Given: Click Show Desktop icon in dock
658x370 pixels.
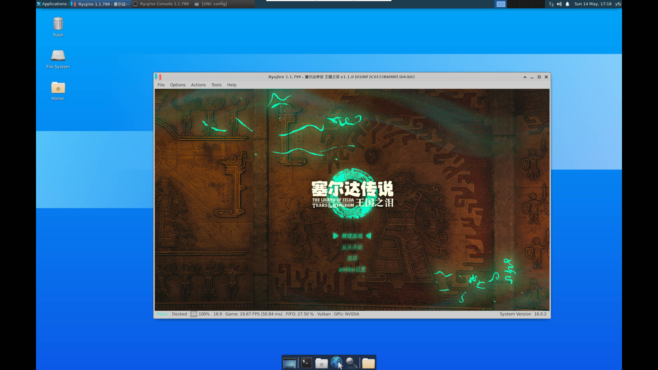Looking at the screenshot, I should pos(290,363).
